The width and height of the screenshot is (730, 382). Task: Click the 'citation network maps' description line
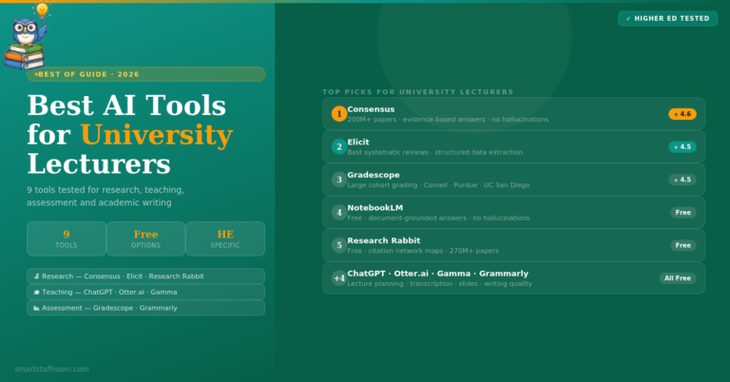click(x=423, y=251)
